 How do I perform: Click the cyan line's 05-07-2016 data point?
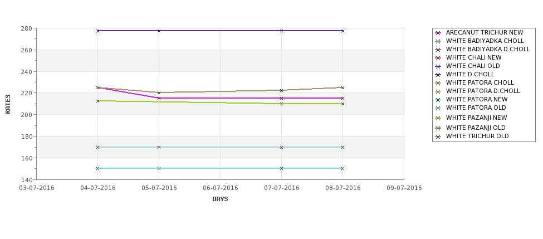click(x=159, y=168)
